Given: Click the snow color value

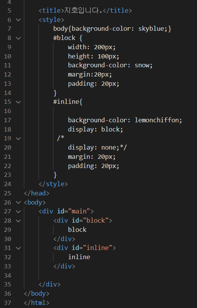Looking at the screenshot, I should (142, 65).
